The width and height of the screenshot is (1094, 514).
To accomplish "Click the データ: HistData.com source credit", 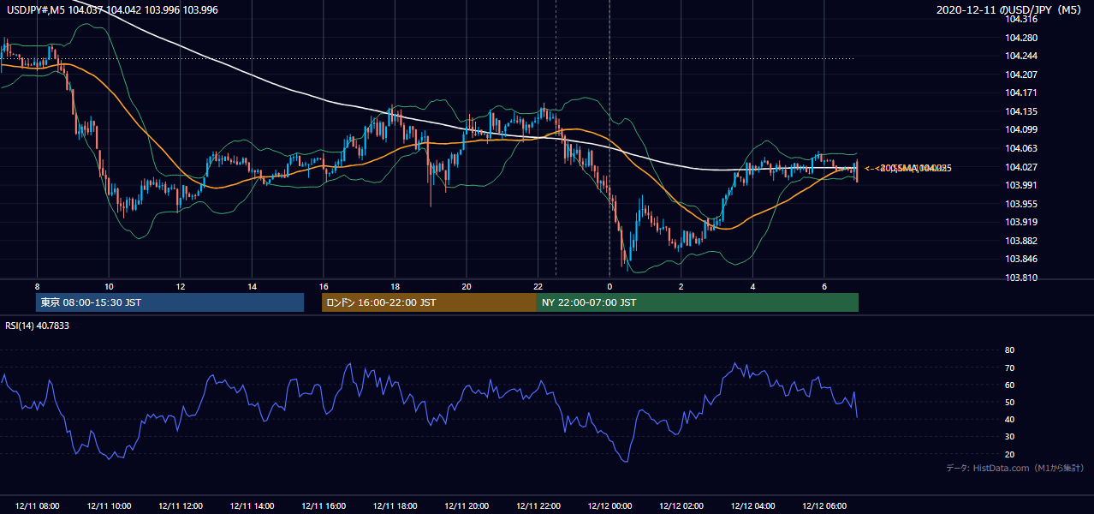I will pos(1014,468).
